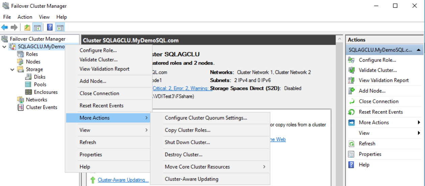
Task: Collapse the Storage tree node
Action: point(12,70)
